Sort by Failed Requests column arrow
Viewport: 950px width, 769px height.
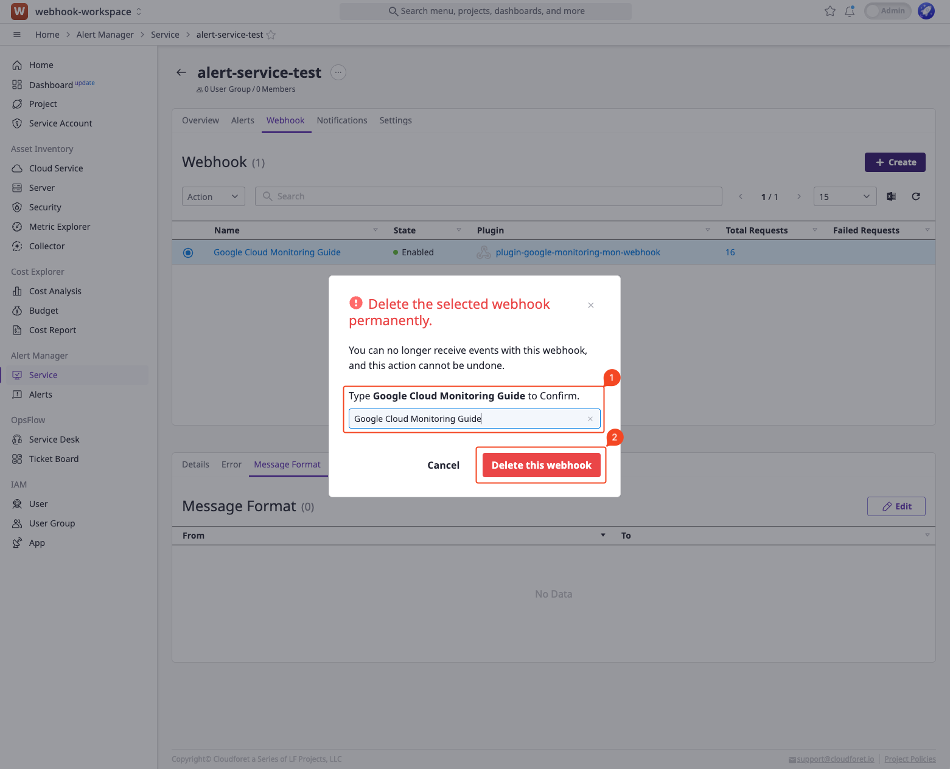927,230
